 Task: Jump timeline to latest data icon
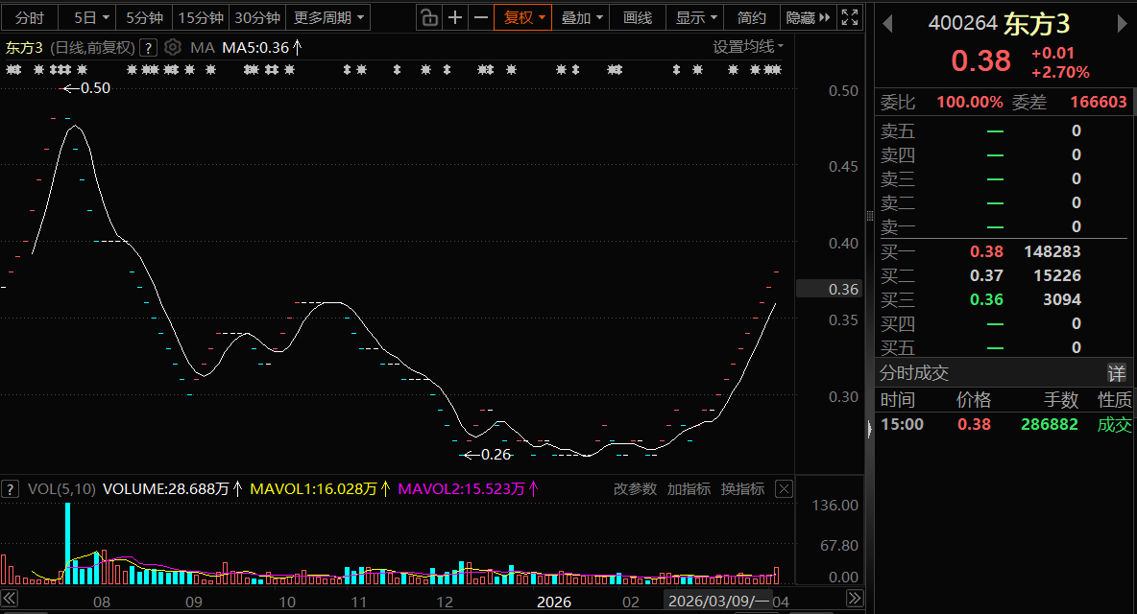(855, 598)
